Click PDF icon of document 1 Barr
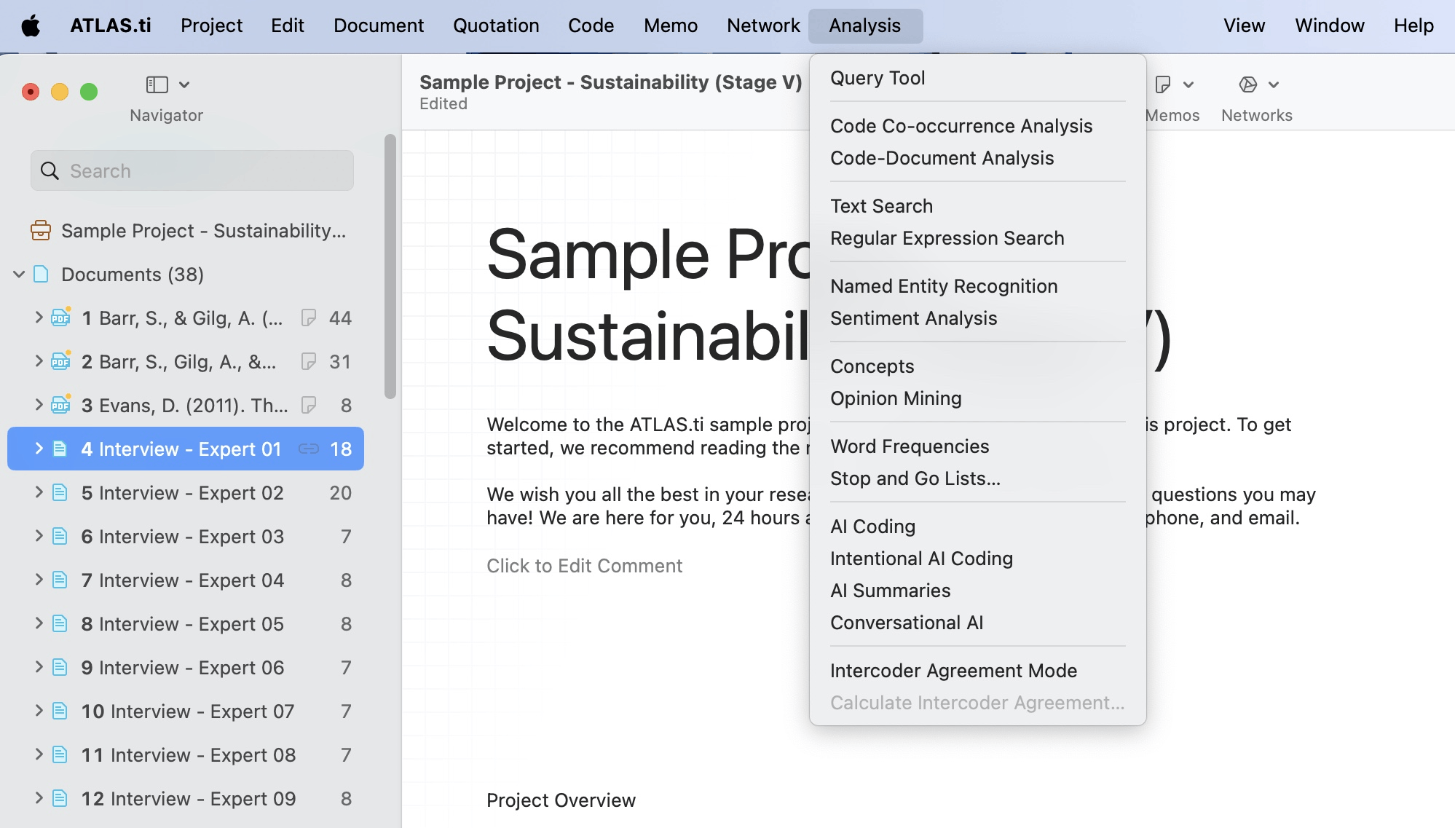This screenshot has height=828, width=1455. [61, 317]
